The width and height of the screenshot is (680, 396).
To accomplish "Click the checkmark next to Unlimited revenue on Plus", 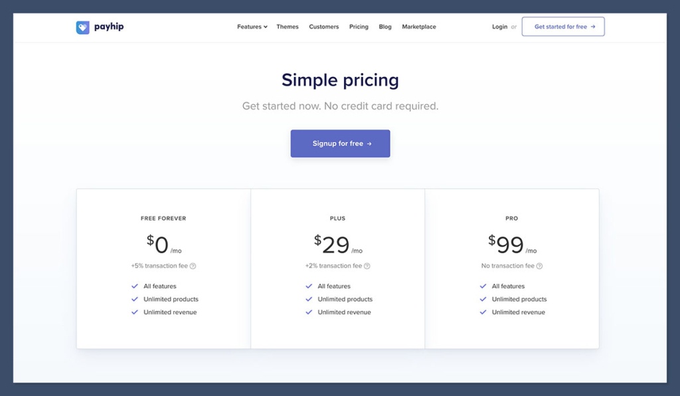I will (x=308, y=312).
